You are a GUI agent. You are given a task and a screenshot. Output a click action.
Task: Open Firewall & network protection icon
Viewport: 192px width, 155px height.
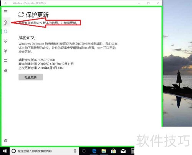[5, 51]
